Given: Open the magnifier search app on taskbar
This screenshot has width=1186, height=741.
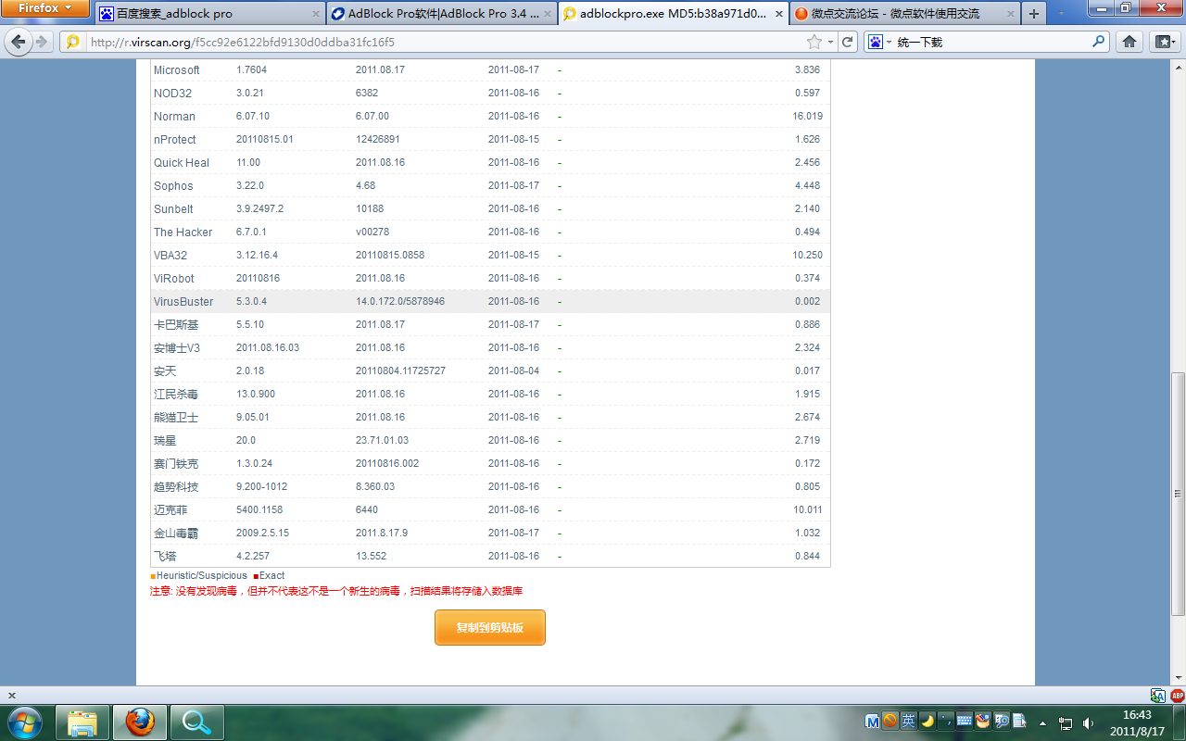Looking at the screenshot, I should point(196,722).
